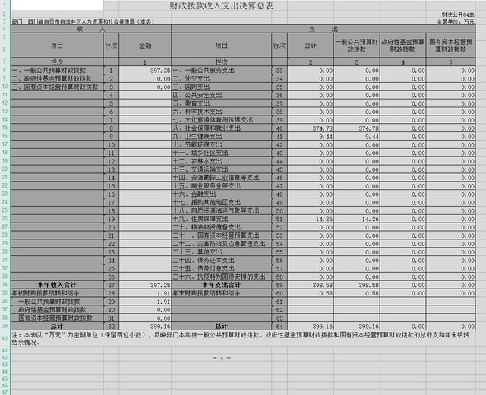The image size is (486, 395).
Task: Click the 年初财政拨款结转和结余 label cell
Action: tap(50, 292)
